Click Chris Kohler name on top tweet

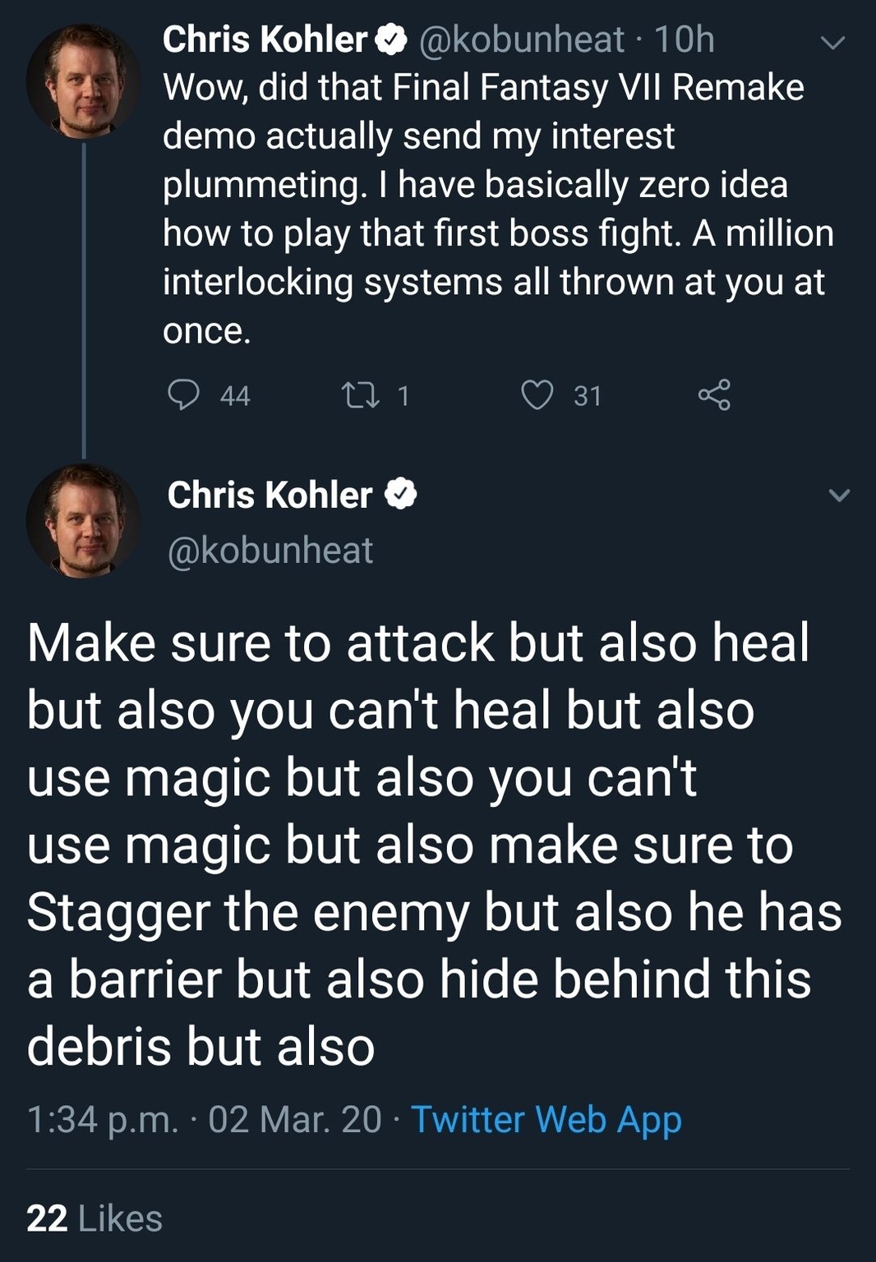pyautogui.click(x=265, y=39)
